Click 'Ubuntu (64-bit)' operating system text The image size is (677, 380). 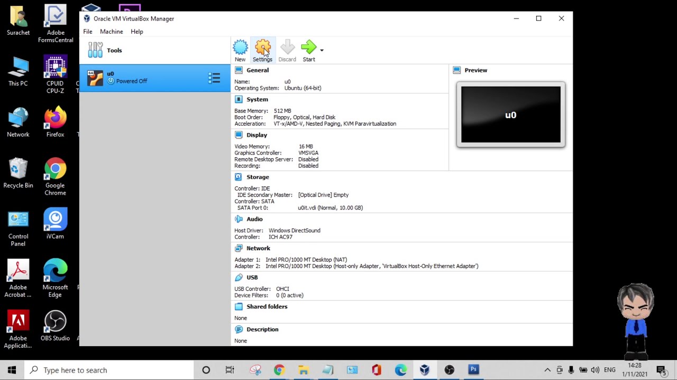(303, 88)
